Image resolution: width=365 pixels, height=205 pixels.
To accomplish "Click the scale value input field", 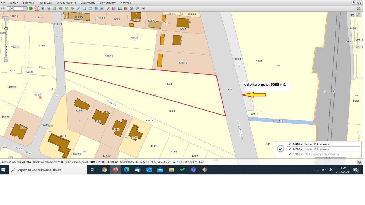I will click(x=15, y=9).
